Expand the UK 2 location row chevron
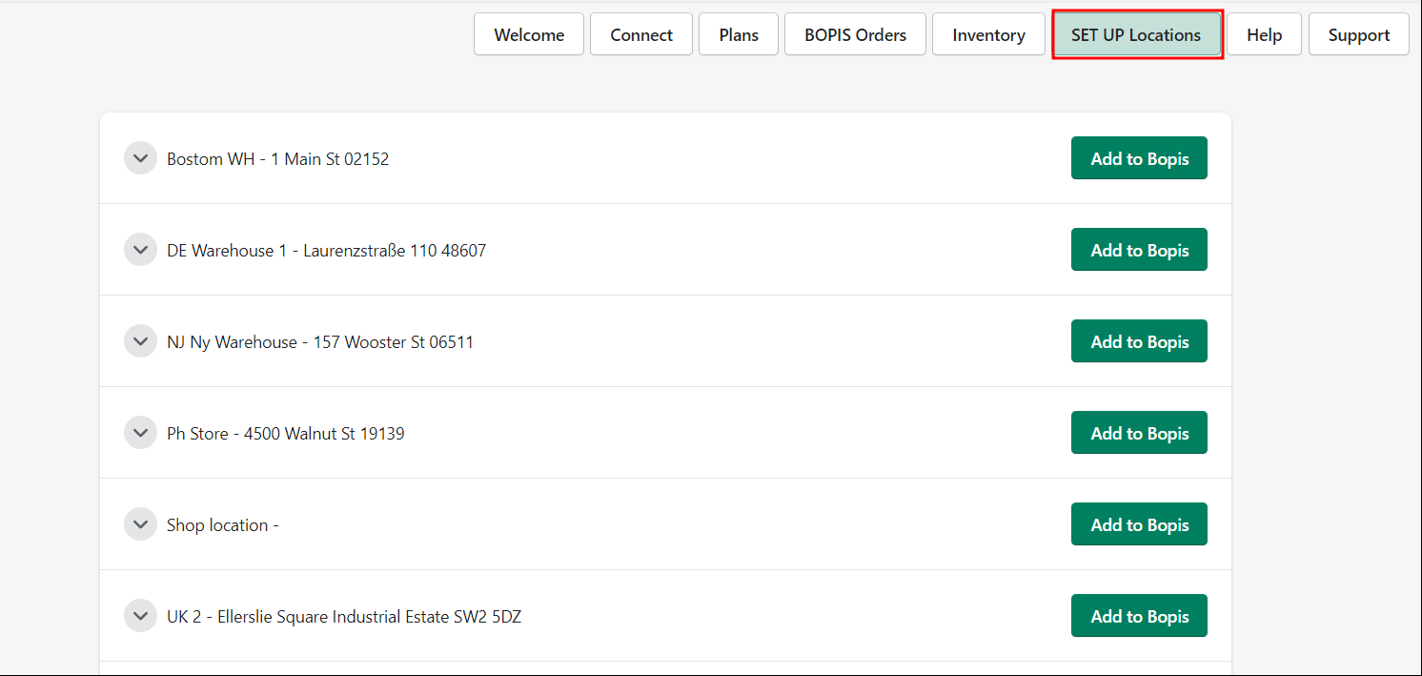Viewport: 1422px width, 676px height. pyautogui.click(x=140, y=616)
